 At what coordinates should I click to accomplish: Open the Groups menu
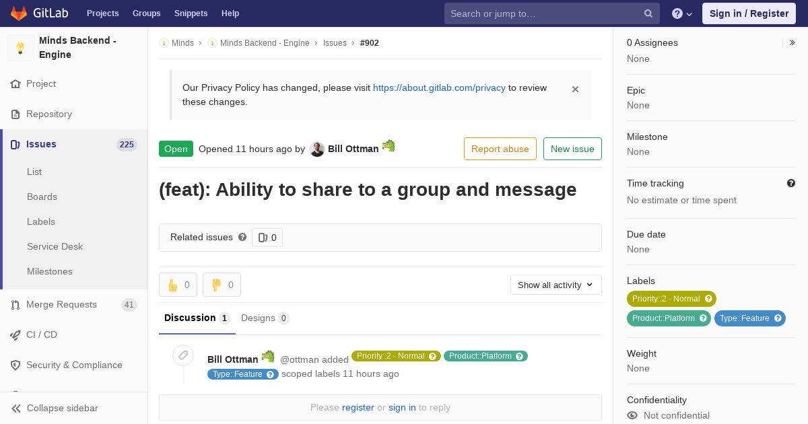tap(146, 13)
